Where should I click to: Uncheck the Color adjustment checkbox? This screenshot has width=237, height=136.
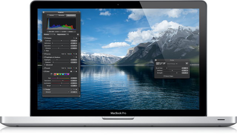[45, 71]
